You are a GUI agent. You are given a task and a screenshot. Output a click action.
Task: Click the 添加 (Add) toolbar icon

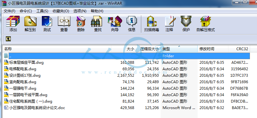click(x=13, y=21)
